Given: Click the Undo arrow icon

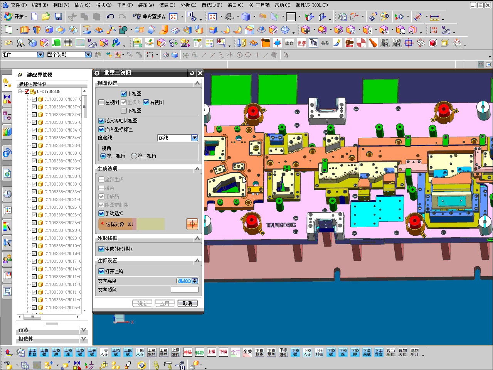Looking at the screenshot, I should (x=111, y=17).
